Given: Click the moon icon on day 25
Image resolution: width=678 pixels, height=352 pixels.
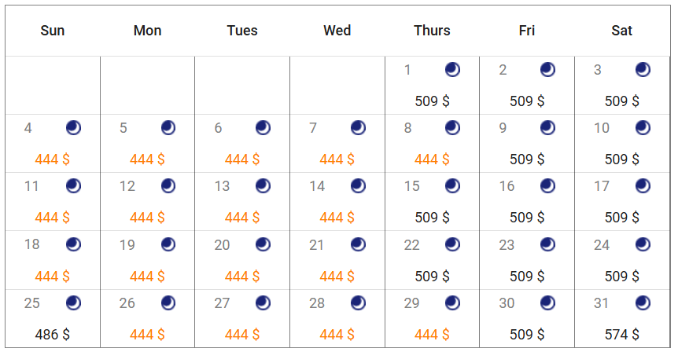Looking at the screenshot, I should click(73, 302).
